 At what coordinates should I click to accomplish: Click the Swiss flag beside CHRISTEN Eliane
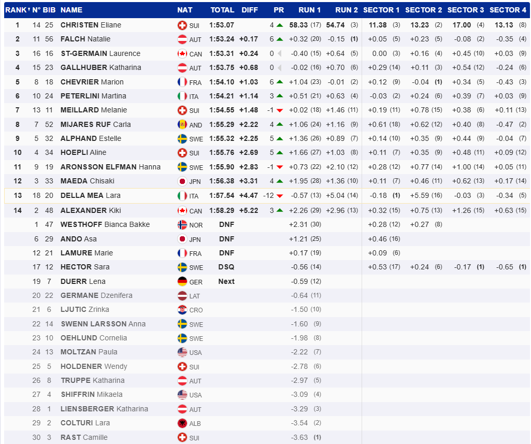click(x=182, y=25)
